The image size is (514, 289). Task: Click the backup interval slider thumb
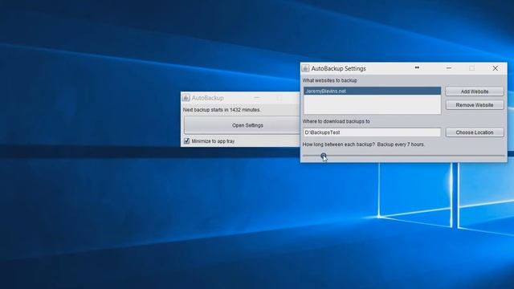[x=324, y=156]
